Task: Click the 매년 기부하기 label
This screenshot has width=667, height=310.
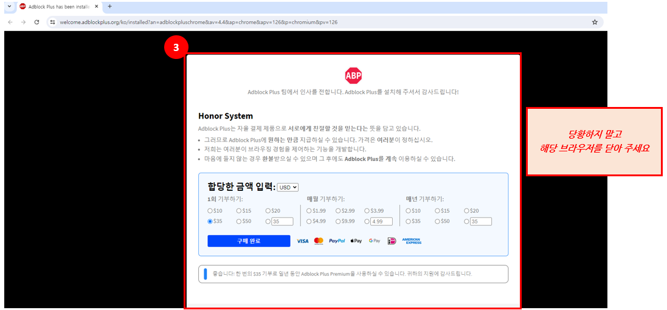Action: (x=425, y=199)
